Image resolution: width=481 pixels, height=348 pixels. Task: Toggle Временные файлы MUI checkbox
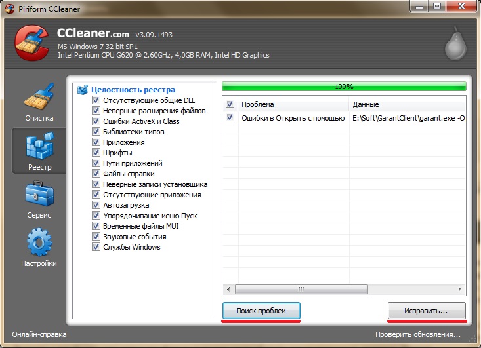pyautogui.click(x=96, y=225)
